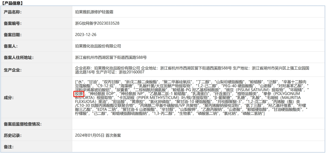Select the 历史记录 label
The image size is (326, 154).
tap(13, 136)
